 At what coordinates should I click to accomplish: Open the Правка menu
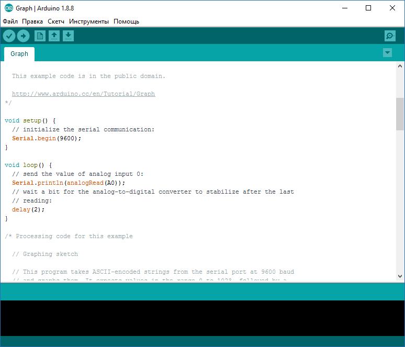click(x=32, y=21)
